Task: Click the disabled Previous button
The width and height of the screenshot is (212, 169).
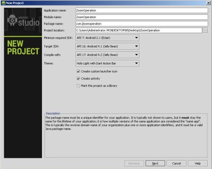Action: (x=134, y=163)
